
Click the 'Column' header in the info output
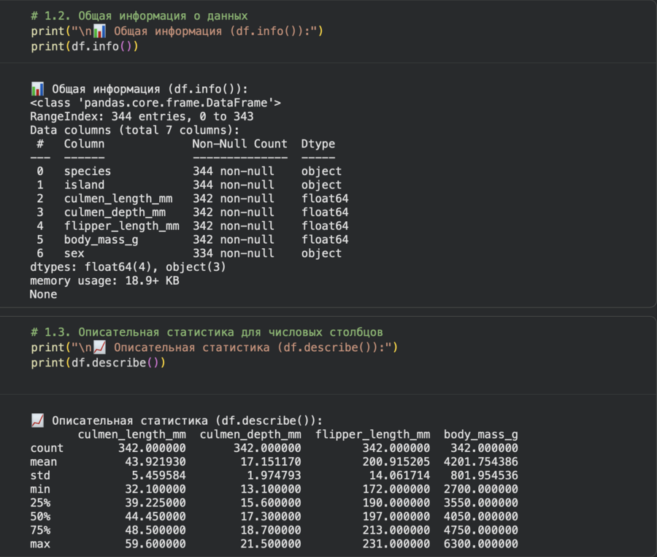click(84, 144)
